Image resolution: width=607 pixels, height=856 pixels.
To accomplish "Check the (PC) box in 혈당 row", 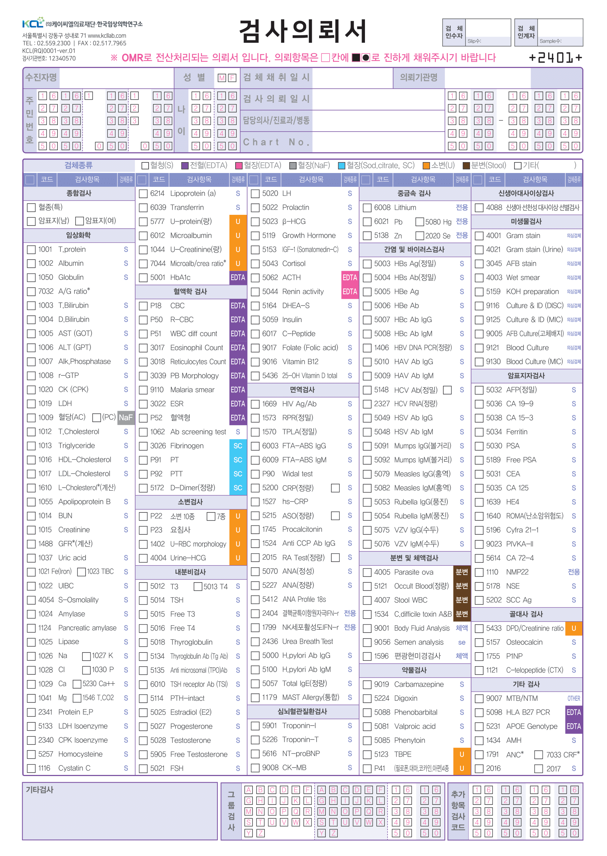I will [96, 418].
